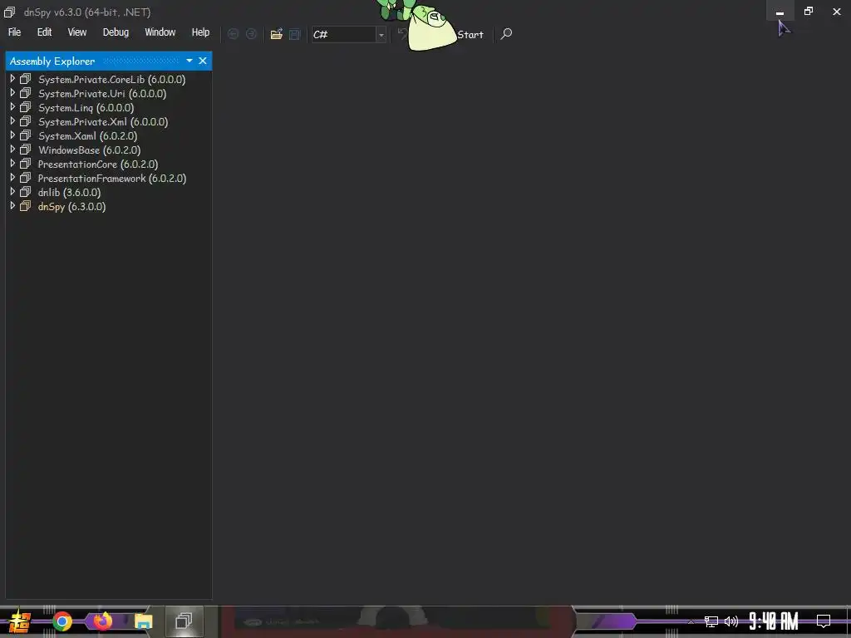Select System.Private.Xml (6.0.0.0) row text
Image resolution: width=851 pixels, height=638 pixels.
click(x=103, y=121)
